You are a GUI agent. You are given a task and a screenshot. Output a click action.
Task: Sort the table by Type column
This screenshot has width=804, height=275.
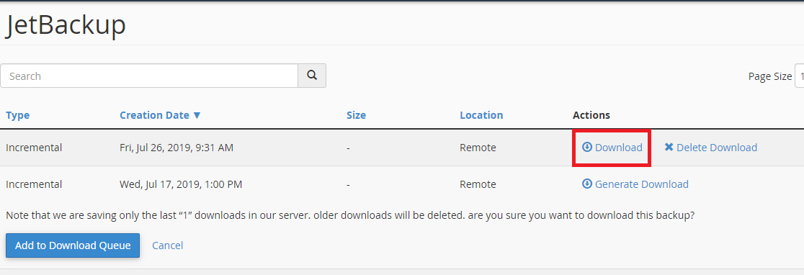tap(17, 115)
